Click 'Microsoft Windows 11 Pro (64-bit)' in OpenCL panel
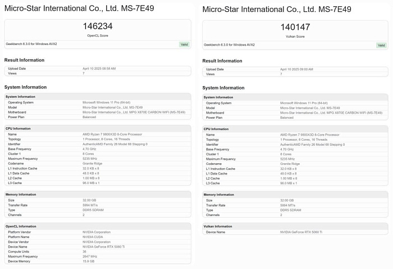The height and width of the screenshot is (269, 393). click(107, 103)
